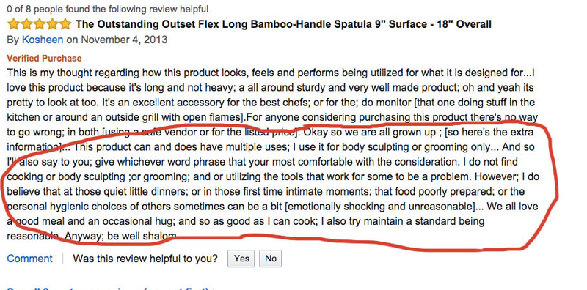
Task: Click the divider between Comment and helpful question
Action: (63, 259)
